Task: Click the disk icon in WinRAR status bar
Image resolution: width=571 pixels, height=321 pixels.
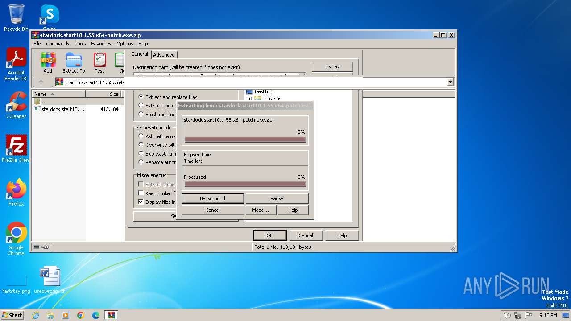Action: tap(37, 247)
